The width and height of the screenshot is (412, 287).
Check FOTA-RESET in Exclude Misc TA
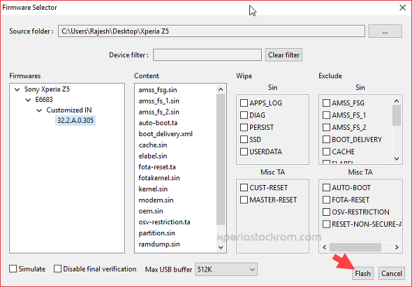pos(326,200)
